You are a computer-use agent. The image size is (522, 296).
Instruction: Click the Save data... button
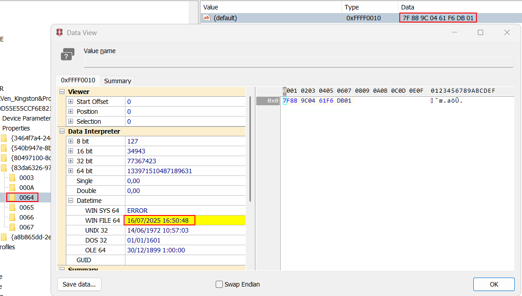pos(79,284)
